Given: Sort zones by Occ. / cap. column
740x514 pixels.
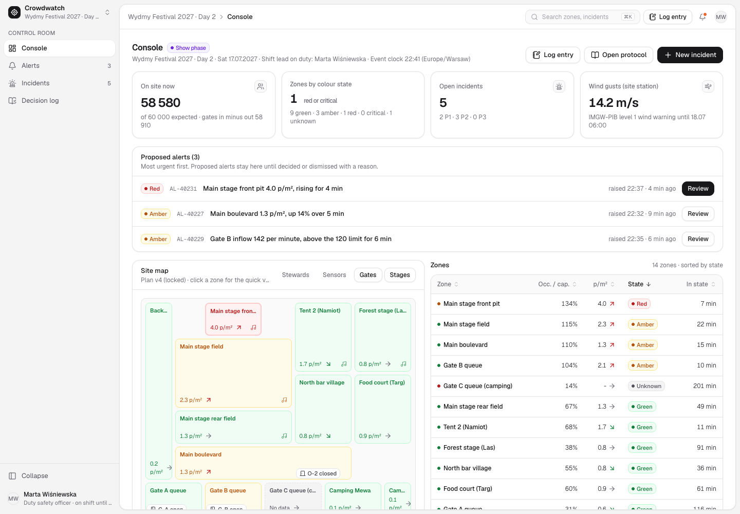Looking at the screenshot, I should [557, 284].
